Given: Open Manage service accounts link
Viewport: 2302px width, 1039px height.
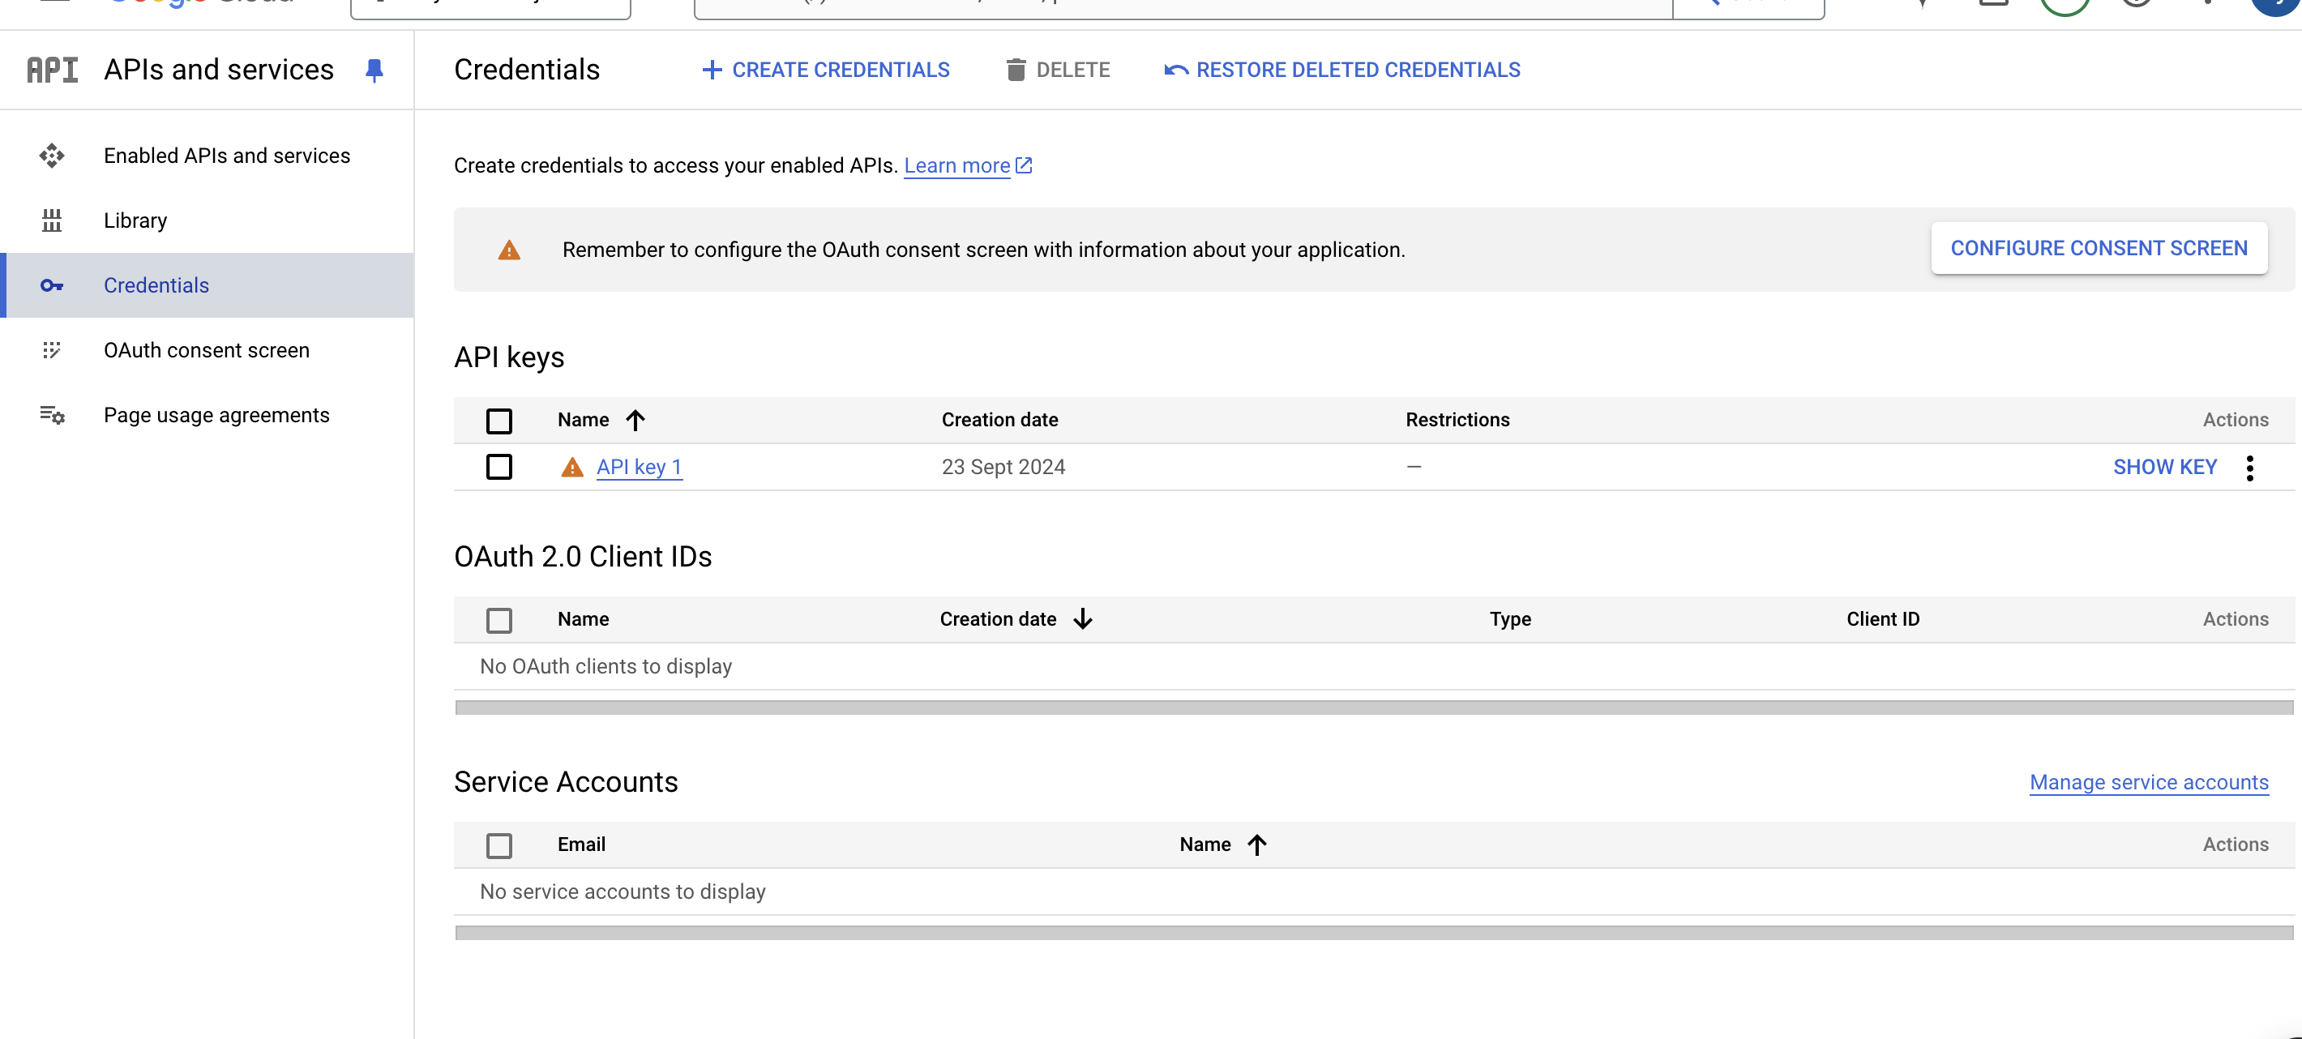Looking at the screenshot, I should [2148, 783].
